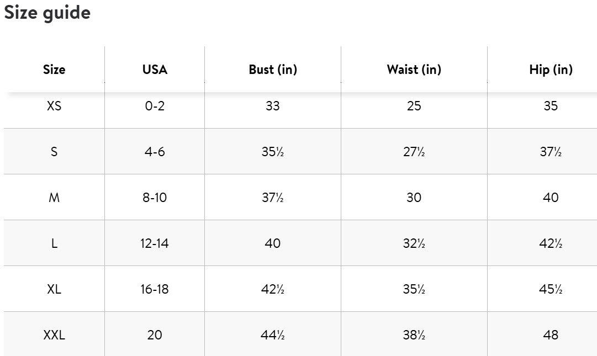Viewport: 597px width, 356px height.
Task: Click the USA size 16-18 cell
Action: 155,289
